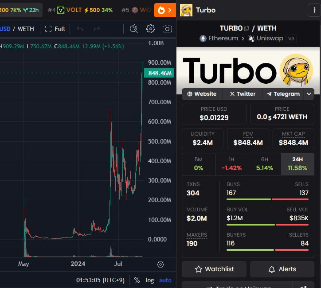321x288 pixels.
Task: Select the 6H stats tab
Action: (x=264, y=164)
